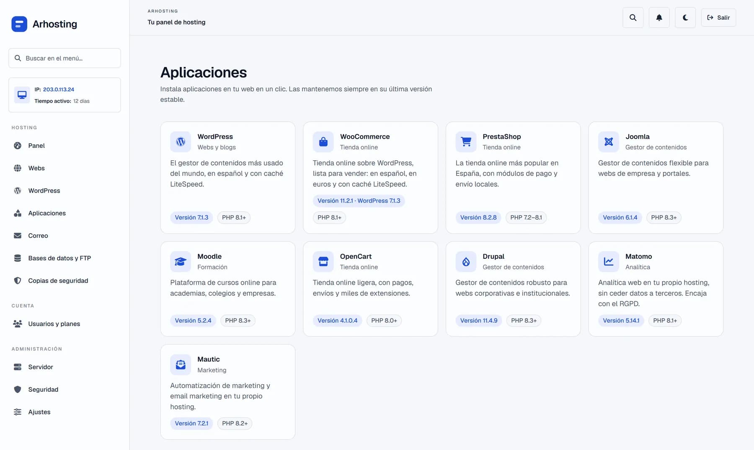Click the WooCommerce shopping bag icon
Image resolution: width=754 pixels, height=450 pixels.
(323, 142)
